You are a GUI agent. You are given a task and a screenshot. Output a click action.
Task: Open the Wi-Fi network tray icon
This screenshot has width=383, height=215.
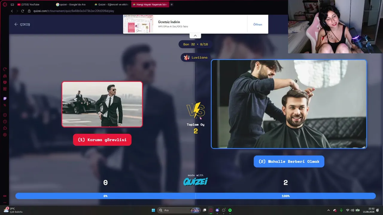click(348, 210)
